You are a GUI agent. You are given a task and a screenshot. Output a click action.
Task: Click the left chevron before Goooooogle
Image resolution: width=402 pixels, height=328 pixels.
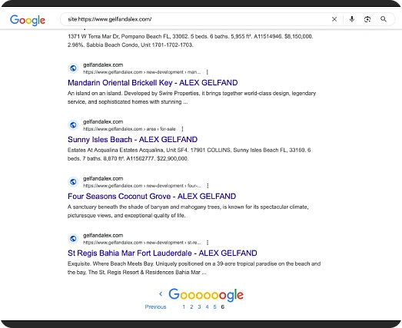pos(161,294)
